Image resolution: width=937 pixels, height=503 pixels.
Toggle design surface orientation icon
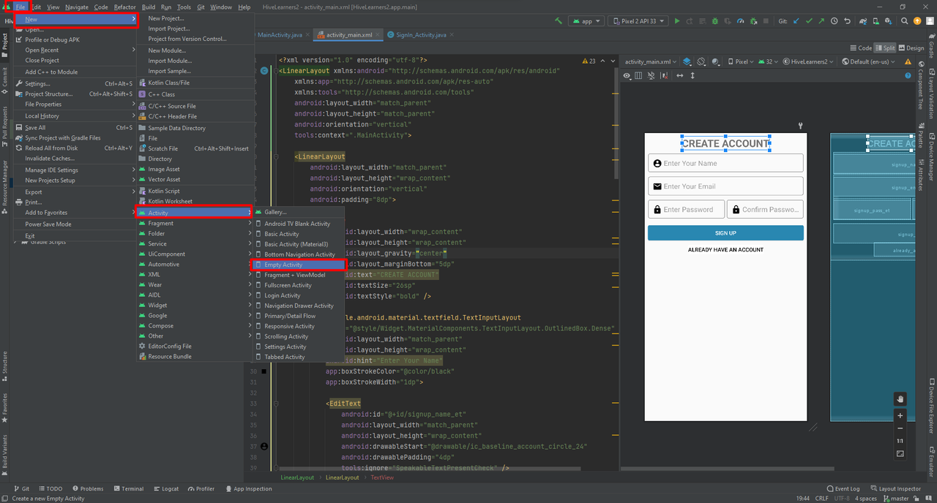pos(701,61)
